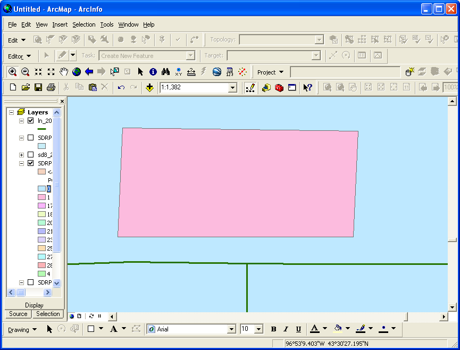Click the Full Extent globe icon
This screenshot has width=460, height=350.
(x=77, y=72)
